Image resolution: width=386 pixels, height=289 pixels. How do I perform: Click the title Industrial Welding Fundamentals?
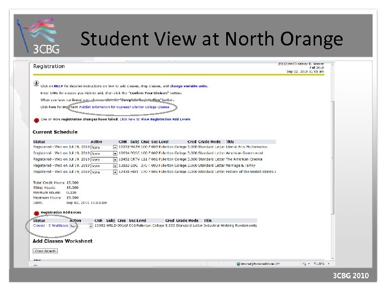(230, 225)
